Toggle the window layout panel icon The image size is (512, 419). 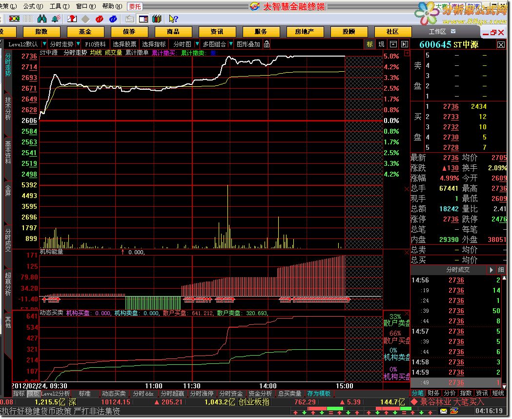143,19
